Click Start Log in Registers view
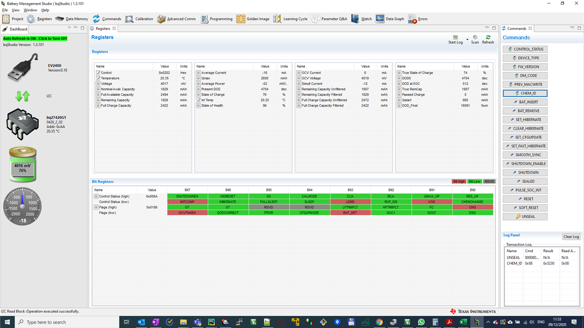 (x=455, y=39)
